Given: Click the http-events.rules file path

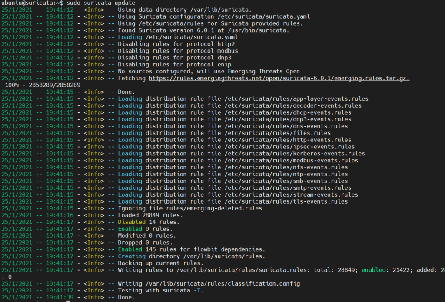Looking at the screenshot, I should [x=288, y=140].
